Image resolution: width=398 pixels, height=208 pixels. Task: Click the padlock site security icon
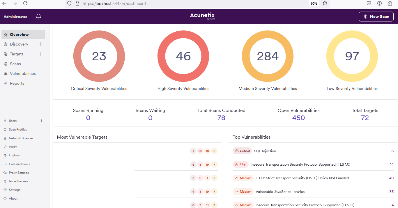point(77,3)
